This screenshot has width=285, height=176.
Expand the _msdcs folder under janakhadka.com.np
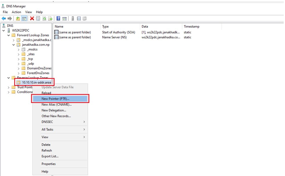click(18, 49)
